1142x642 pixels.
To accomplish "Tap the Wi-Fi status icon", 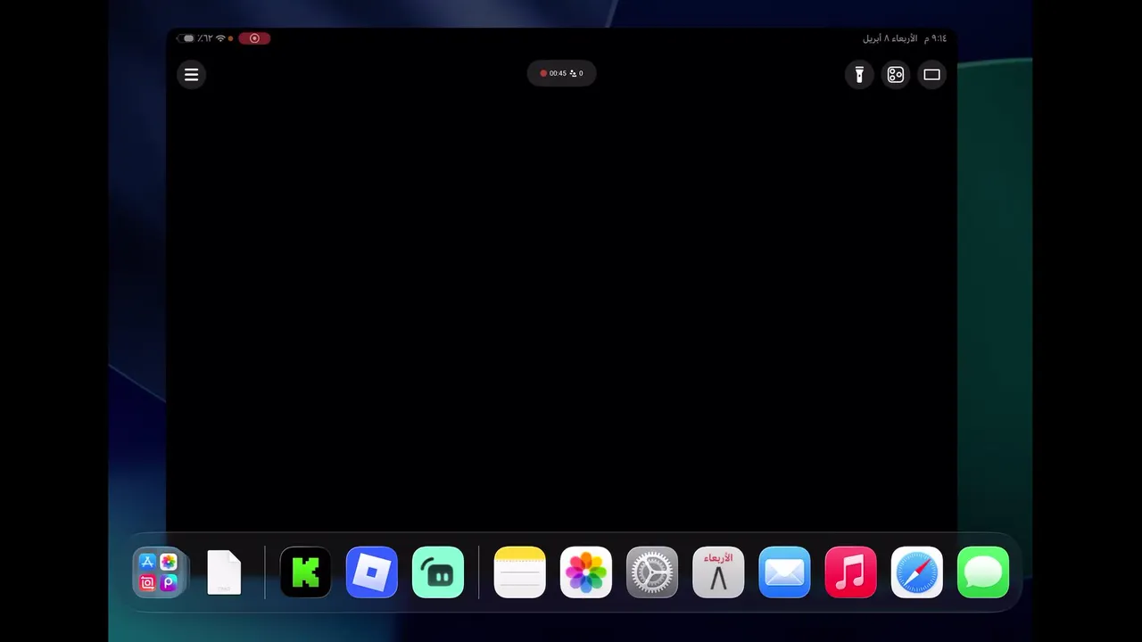I will click(x=220, y=38).
